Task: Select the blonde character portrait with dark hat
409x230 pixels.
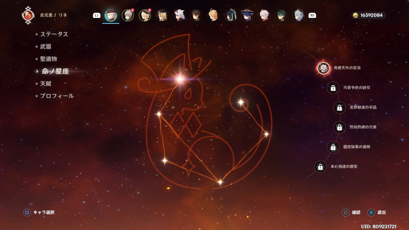Action: tap(162, 15)
